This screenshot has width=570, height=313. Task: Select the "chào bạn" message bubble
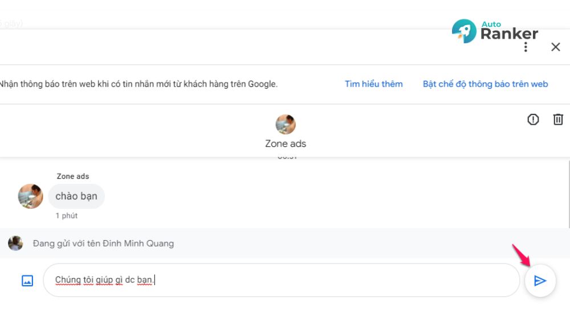click(x=76, y=196)
